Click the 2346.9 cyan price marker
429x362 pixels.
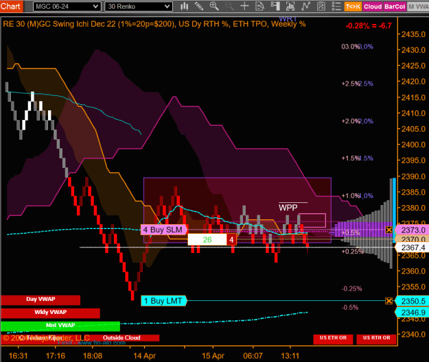pos(413,313)
